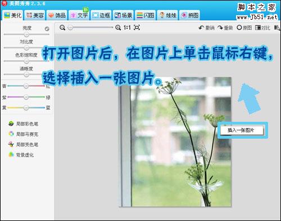Select the 局部变色笔 tool icon
Image resolution: width=281 pixels, height=221 pixels.
(11, 144)
